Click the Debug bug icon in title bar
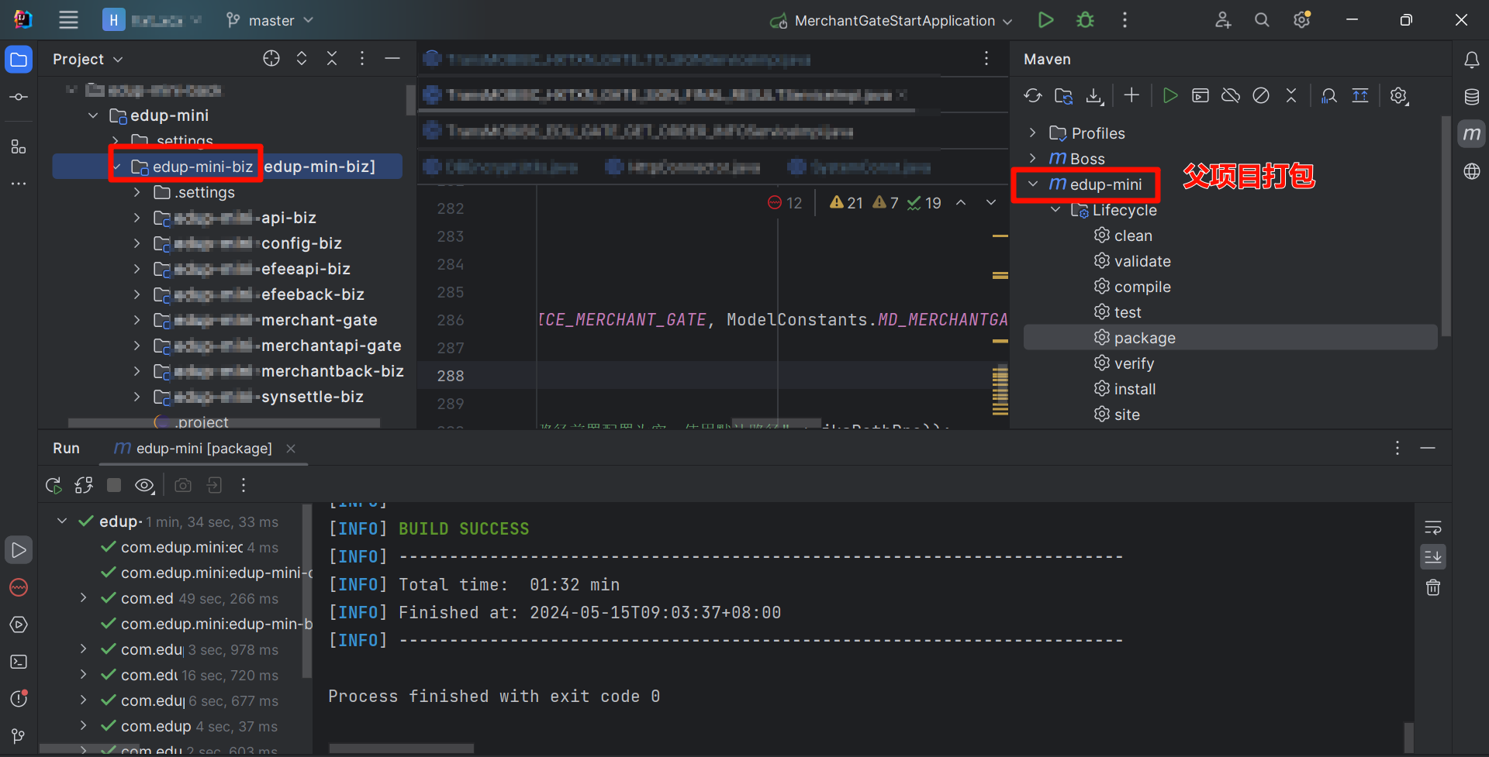 pyautogui.click(x=1085, y=20)
